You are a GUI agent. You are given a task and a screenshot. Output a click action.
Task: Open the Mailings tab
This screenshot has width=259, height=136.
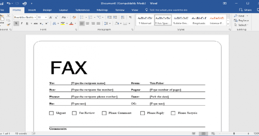102,10
